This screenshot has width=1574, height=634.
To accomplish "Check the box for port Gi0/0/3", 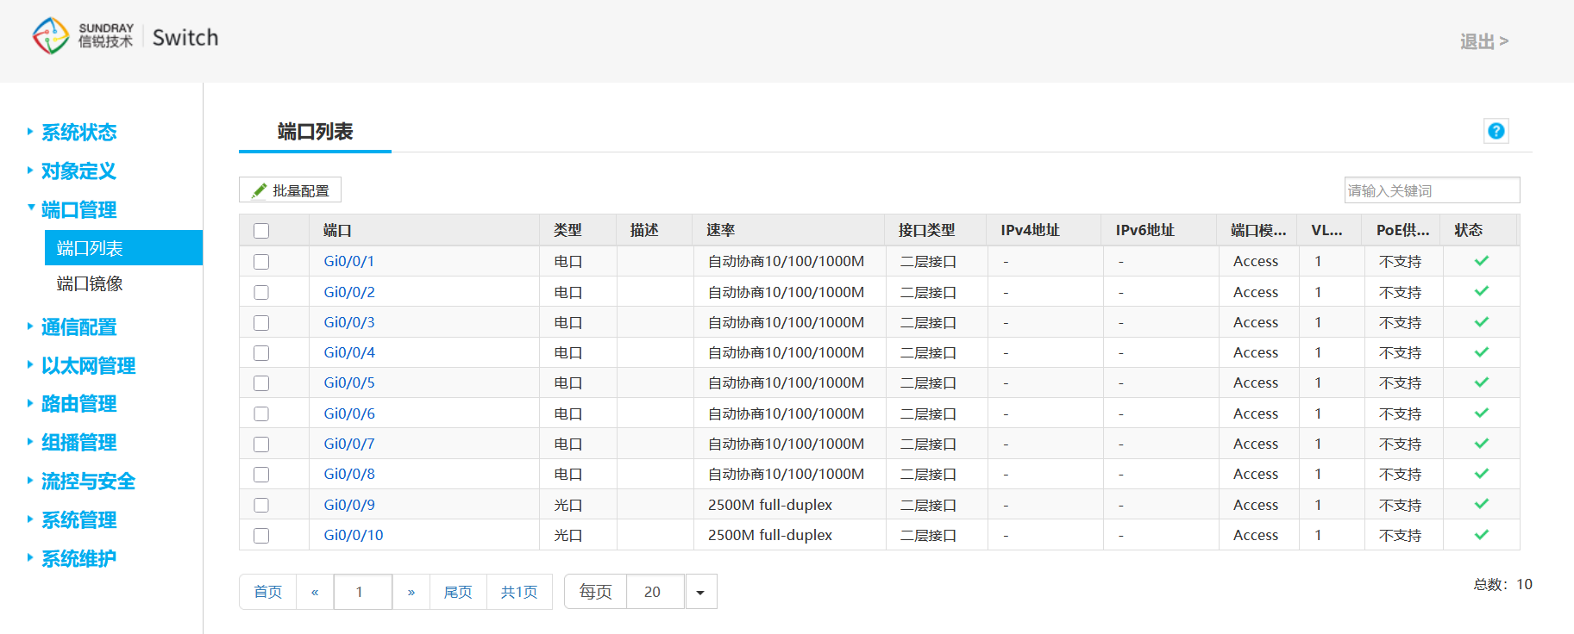I will click(261, 323).
